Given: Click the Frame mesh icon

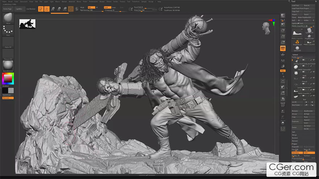Looking at the screenshot, I should pos(283,81).
